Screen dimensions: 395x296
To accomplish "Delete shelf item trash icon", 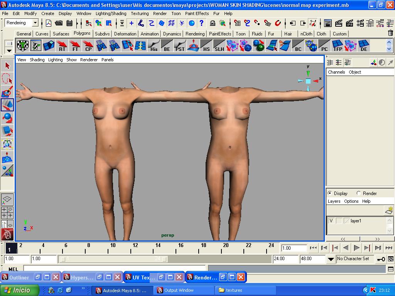I will pos(390,33).
